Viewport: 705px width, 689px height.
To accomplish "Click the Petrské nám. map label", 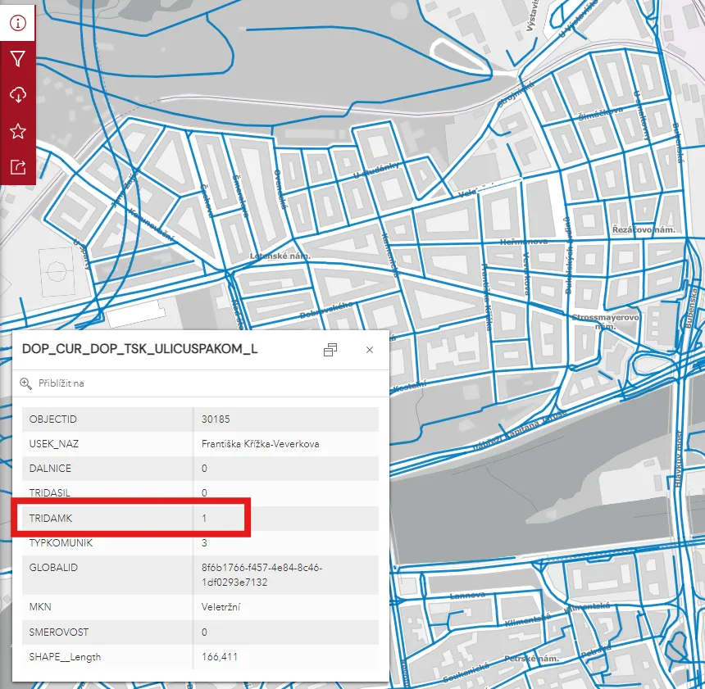I will point(531,659).
